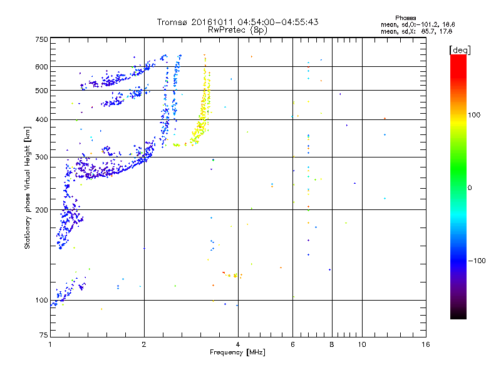Select the 'mean, sd,O:-101.2, 18.8' line
This screenshot has width=501, height=375.
point(418,24)
